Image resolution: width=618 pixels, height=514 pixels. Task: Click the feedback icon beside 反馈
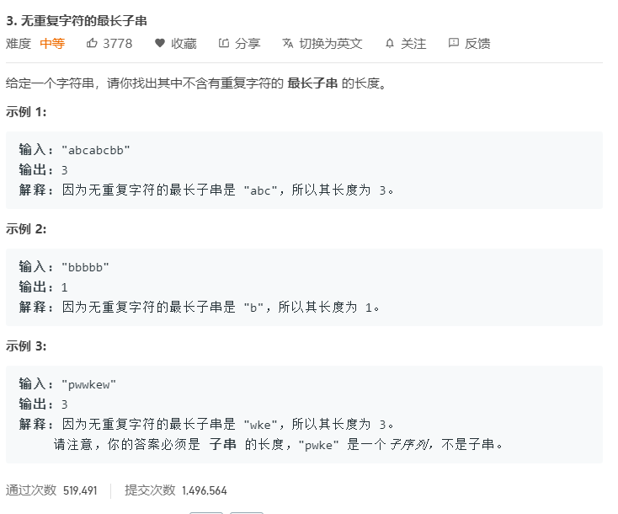tap(454, 43)
